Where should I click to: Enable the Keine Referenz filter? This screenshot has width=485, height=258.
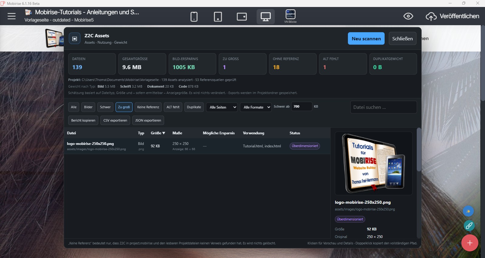[148, 107]
